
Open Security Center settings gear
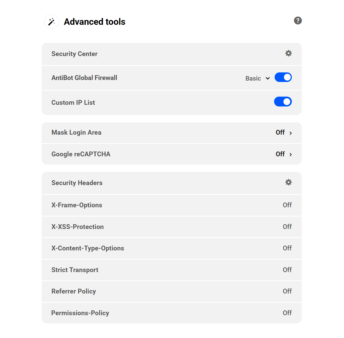pyautogui.click(x=288, y=53)
